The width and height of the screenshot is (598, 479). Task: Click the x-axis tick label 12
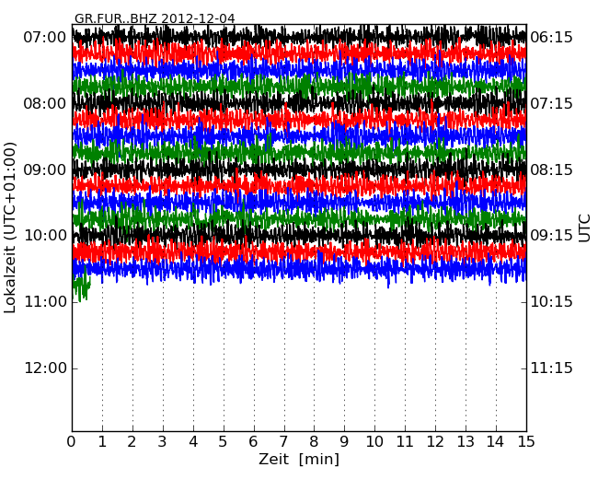click(435, 442)
